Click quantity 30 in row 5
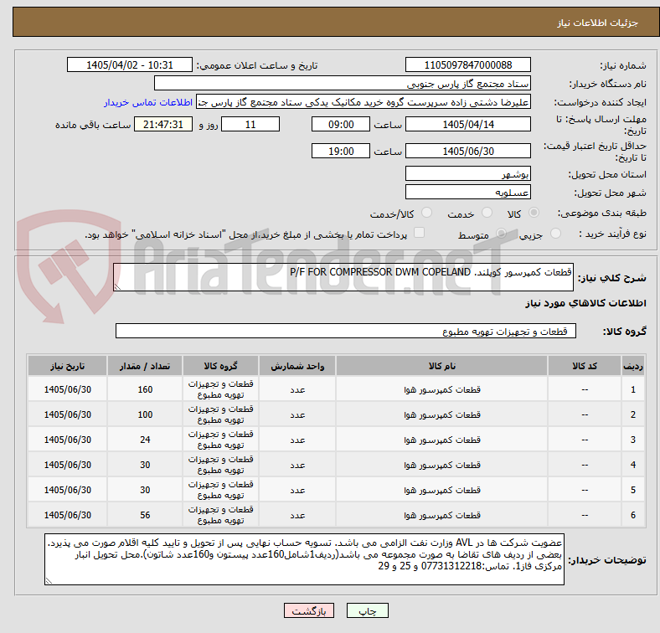 pyautogui.click(x=145, y=490)
